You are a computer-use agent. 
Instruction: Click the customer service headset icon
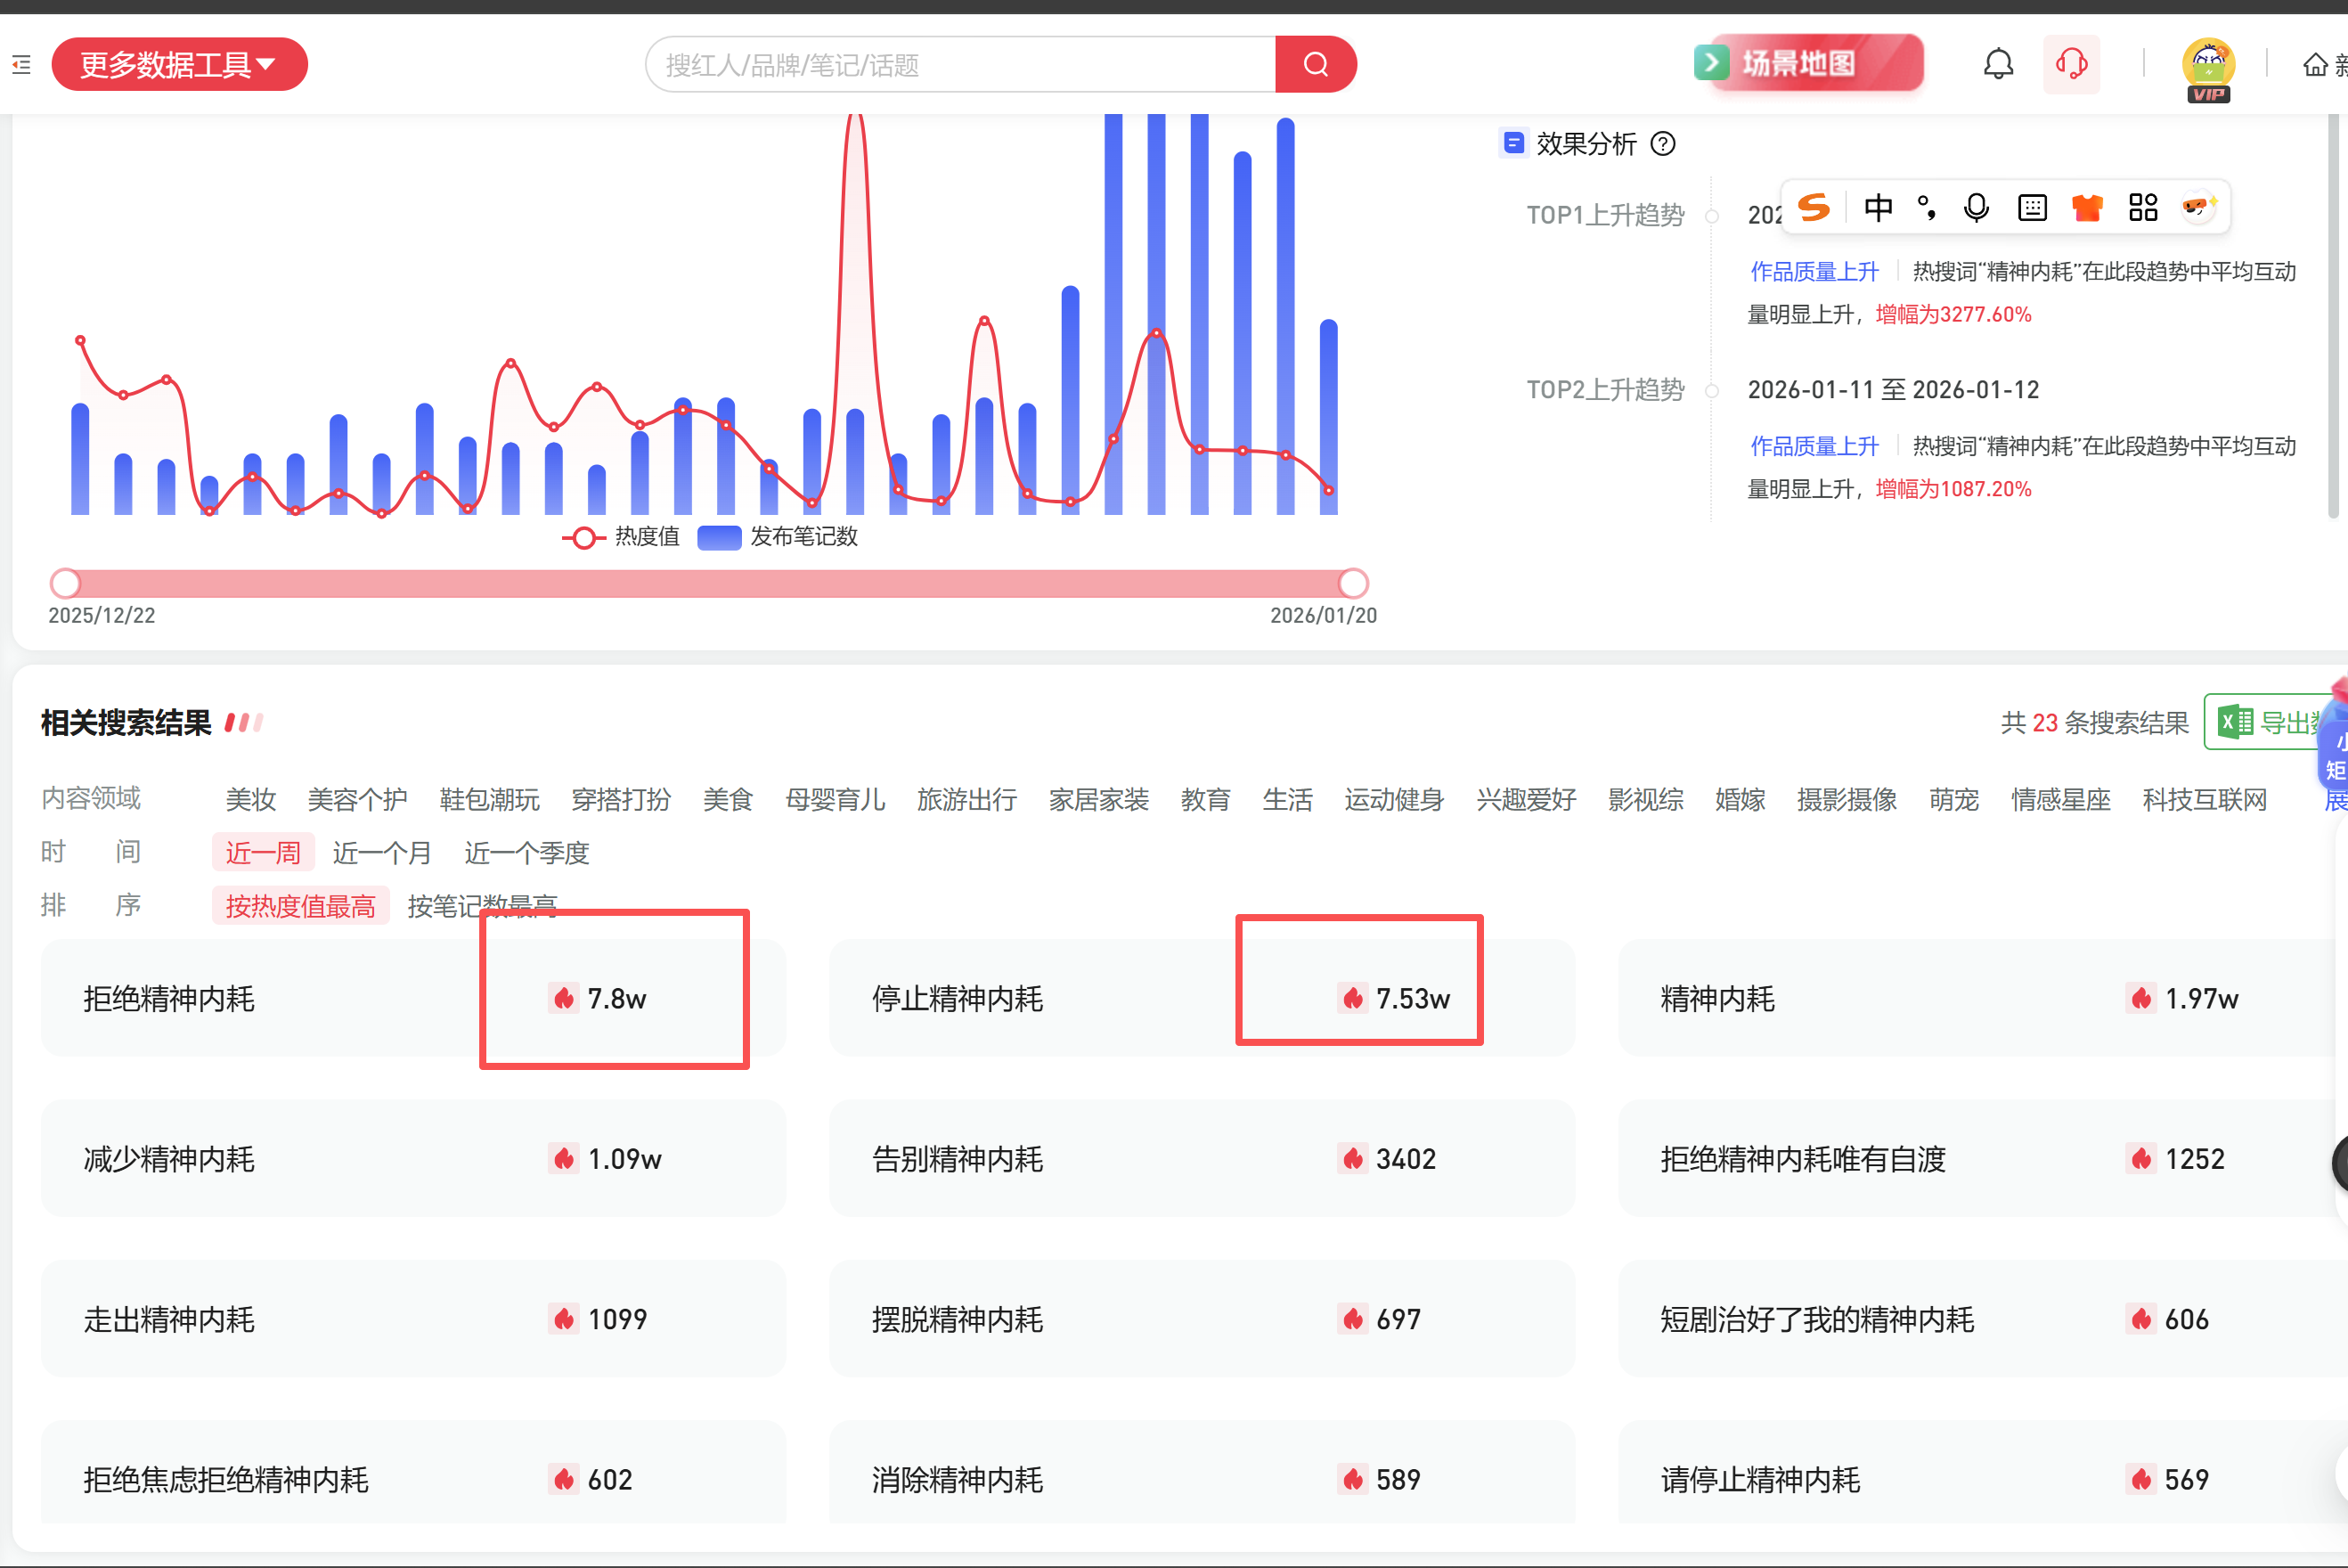click(2070, 65)
